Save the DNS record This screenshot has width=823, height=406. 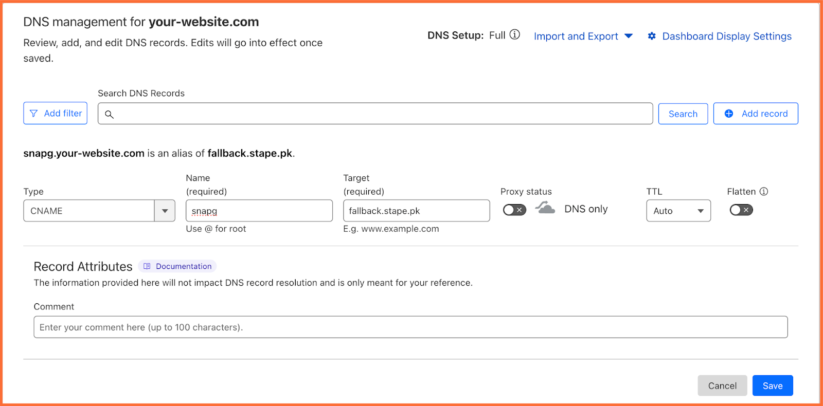click(772, 385)
